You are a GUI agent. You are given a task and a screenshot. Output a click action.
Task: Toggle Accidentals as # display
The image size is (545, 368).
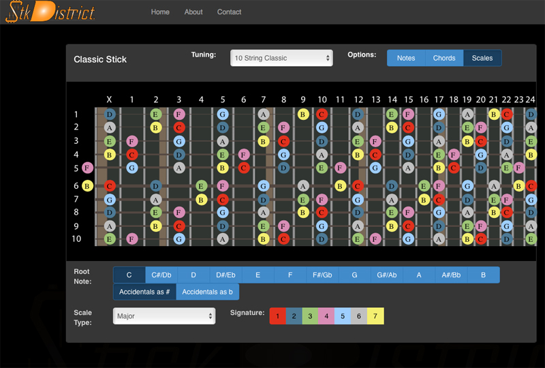(144, 292)
